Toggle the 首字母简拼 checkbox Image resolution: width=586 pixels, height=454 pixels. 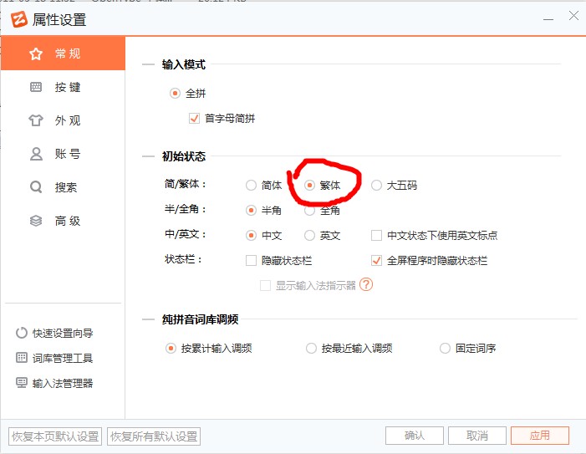point(194,119)
